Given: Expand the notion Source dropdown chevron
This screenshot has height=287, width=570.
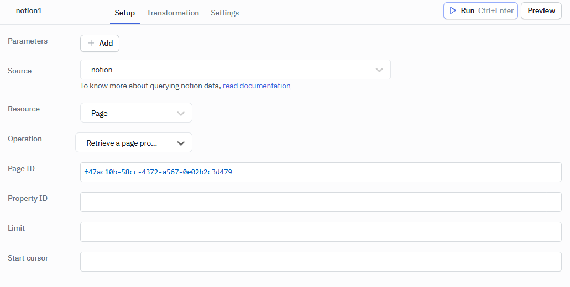Looking at the screenshot, I should pos(379,70).
